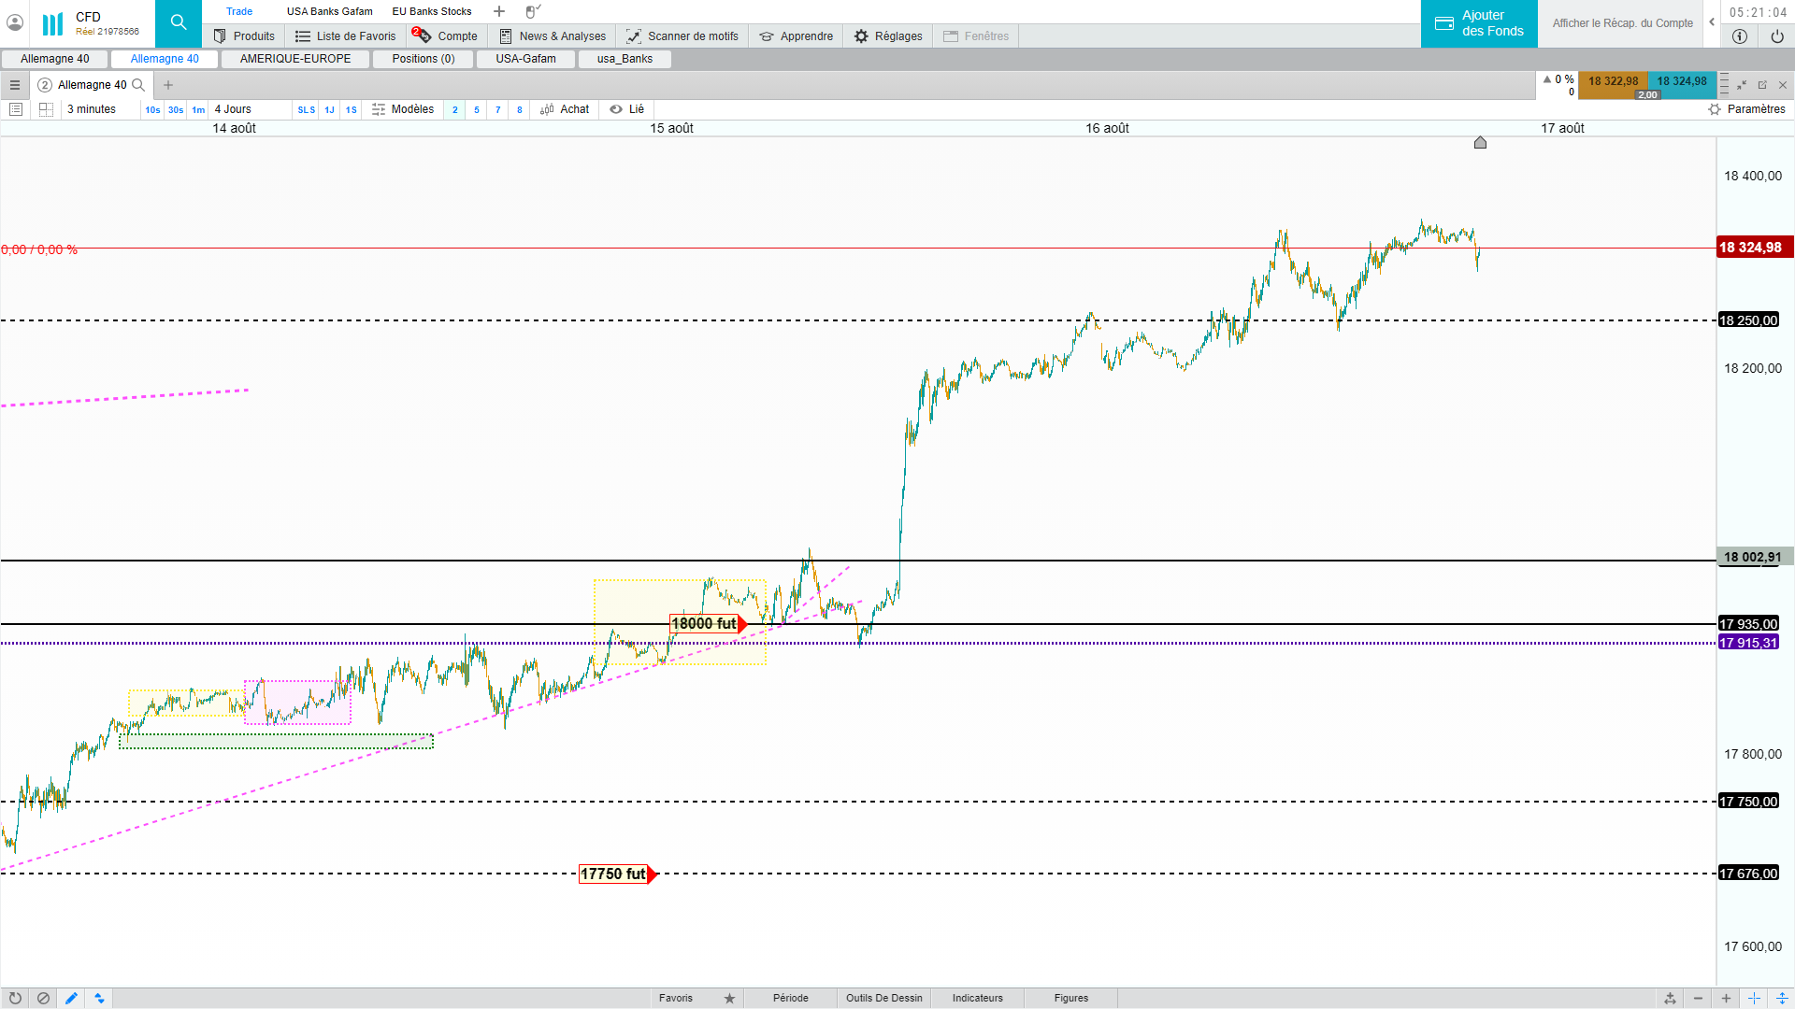Click the search magnifier icon in header

[178, 22]
